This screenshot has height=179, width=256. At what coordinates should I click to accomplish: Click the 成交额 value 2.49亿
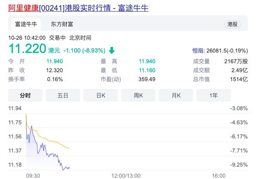point(240,70)
